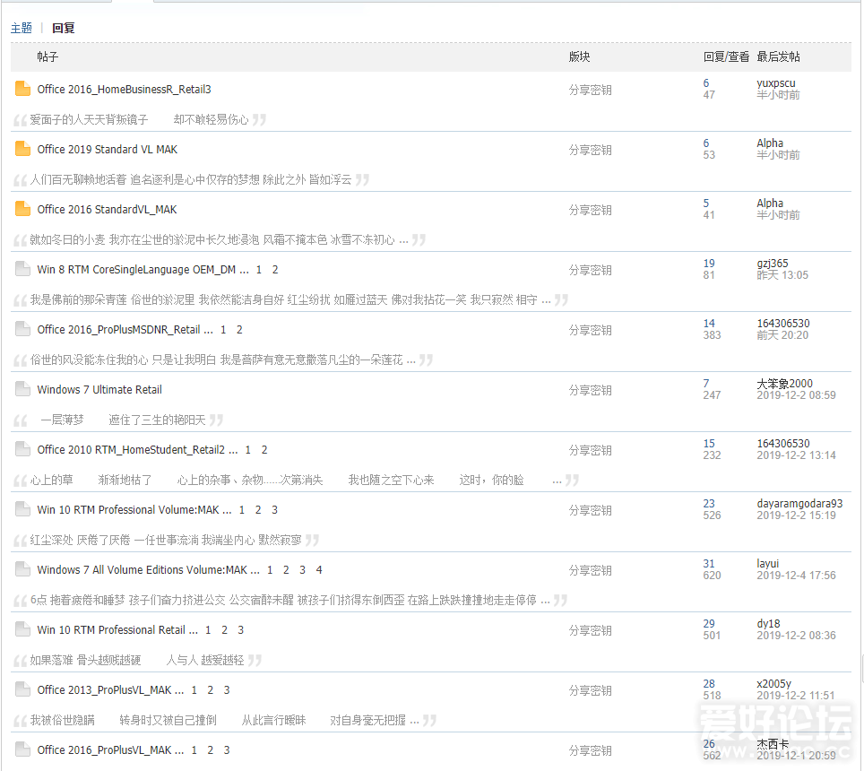Screen dimensions: 864x771
Task: Switch to the 回复 tab
Action: pos(63,28)
